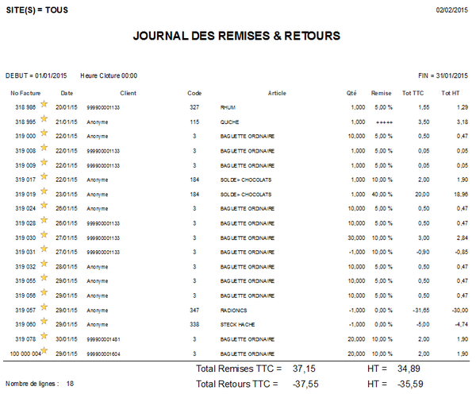
Task: Click the star next to invoice 319 030
Action: (x=44, y=237)
